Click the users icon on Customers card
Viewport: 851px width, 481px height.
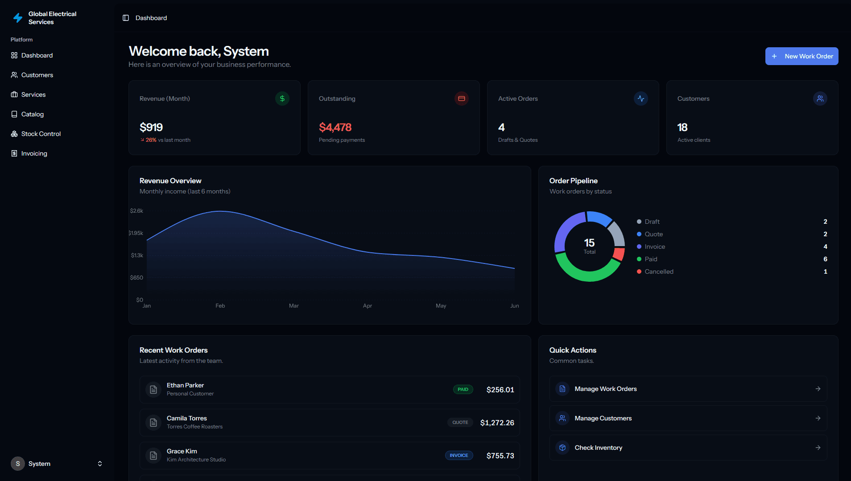click(820, 99)
